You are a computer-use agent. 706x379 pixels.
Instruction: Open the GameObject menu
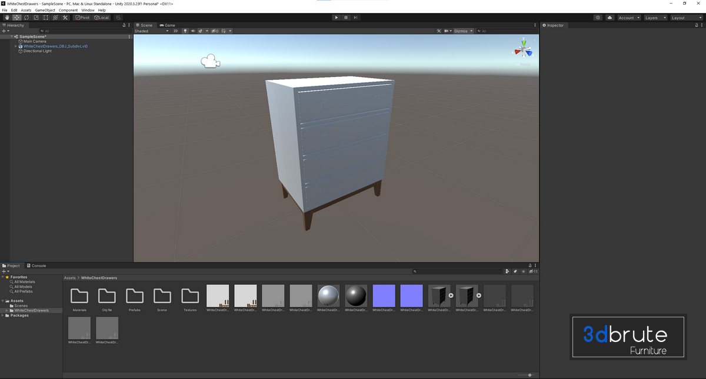pyautogui.click(x=45, y=10)
